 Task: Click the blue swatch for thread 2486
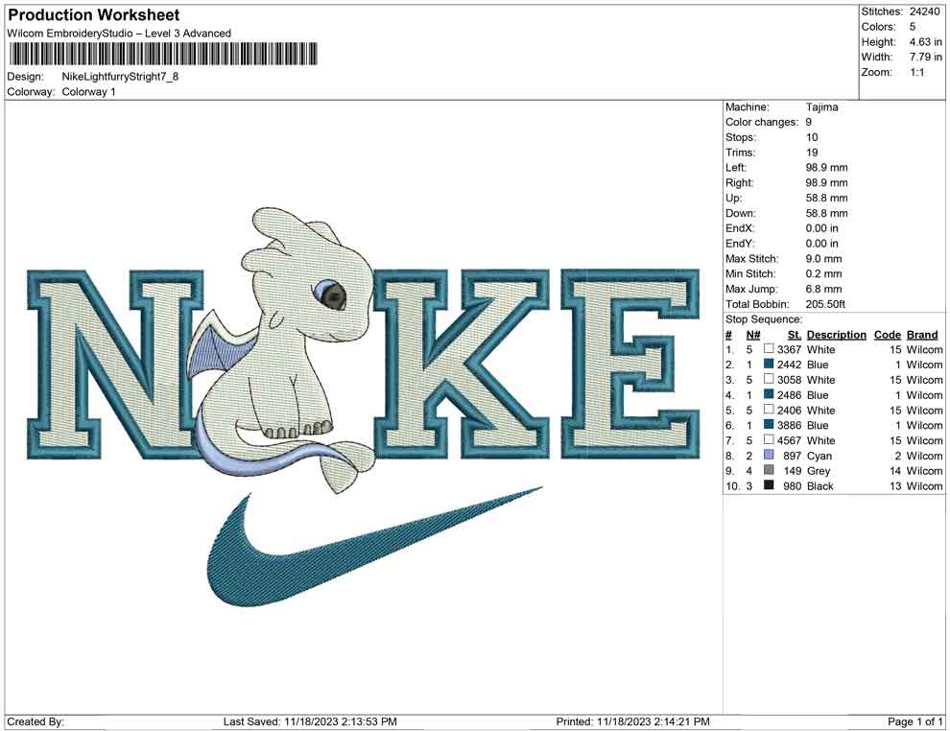click(769, 394)
